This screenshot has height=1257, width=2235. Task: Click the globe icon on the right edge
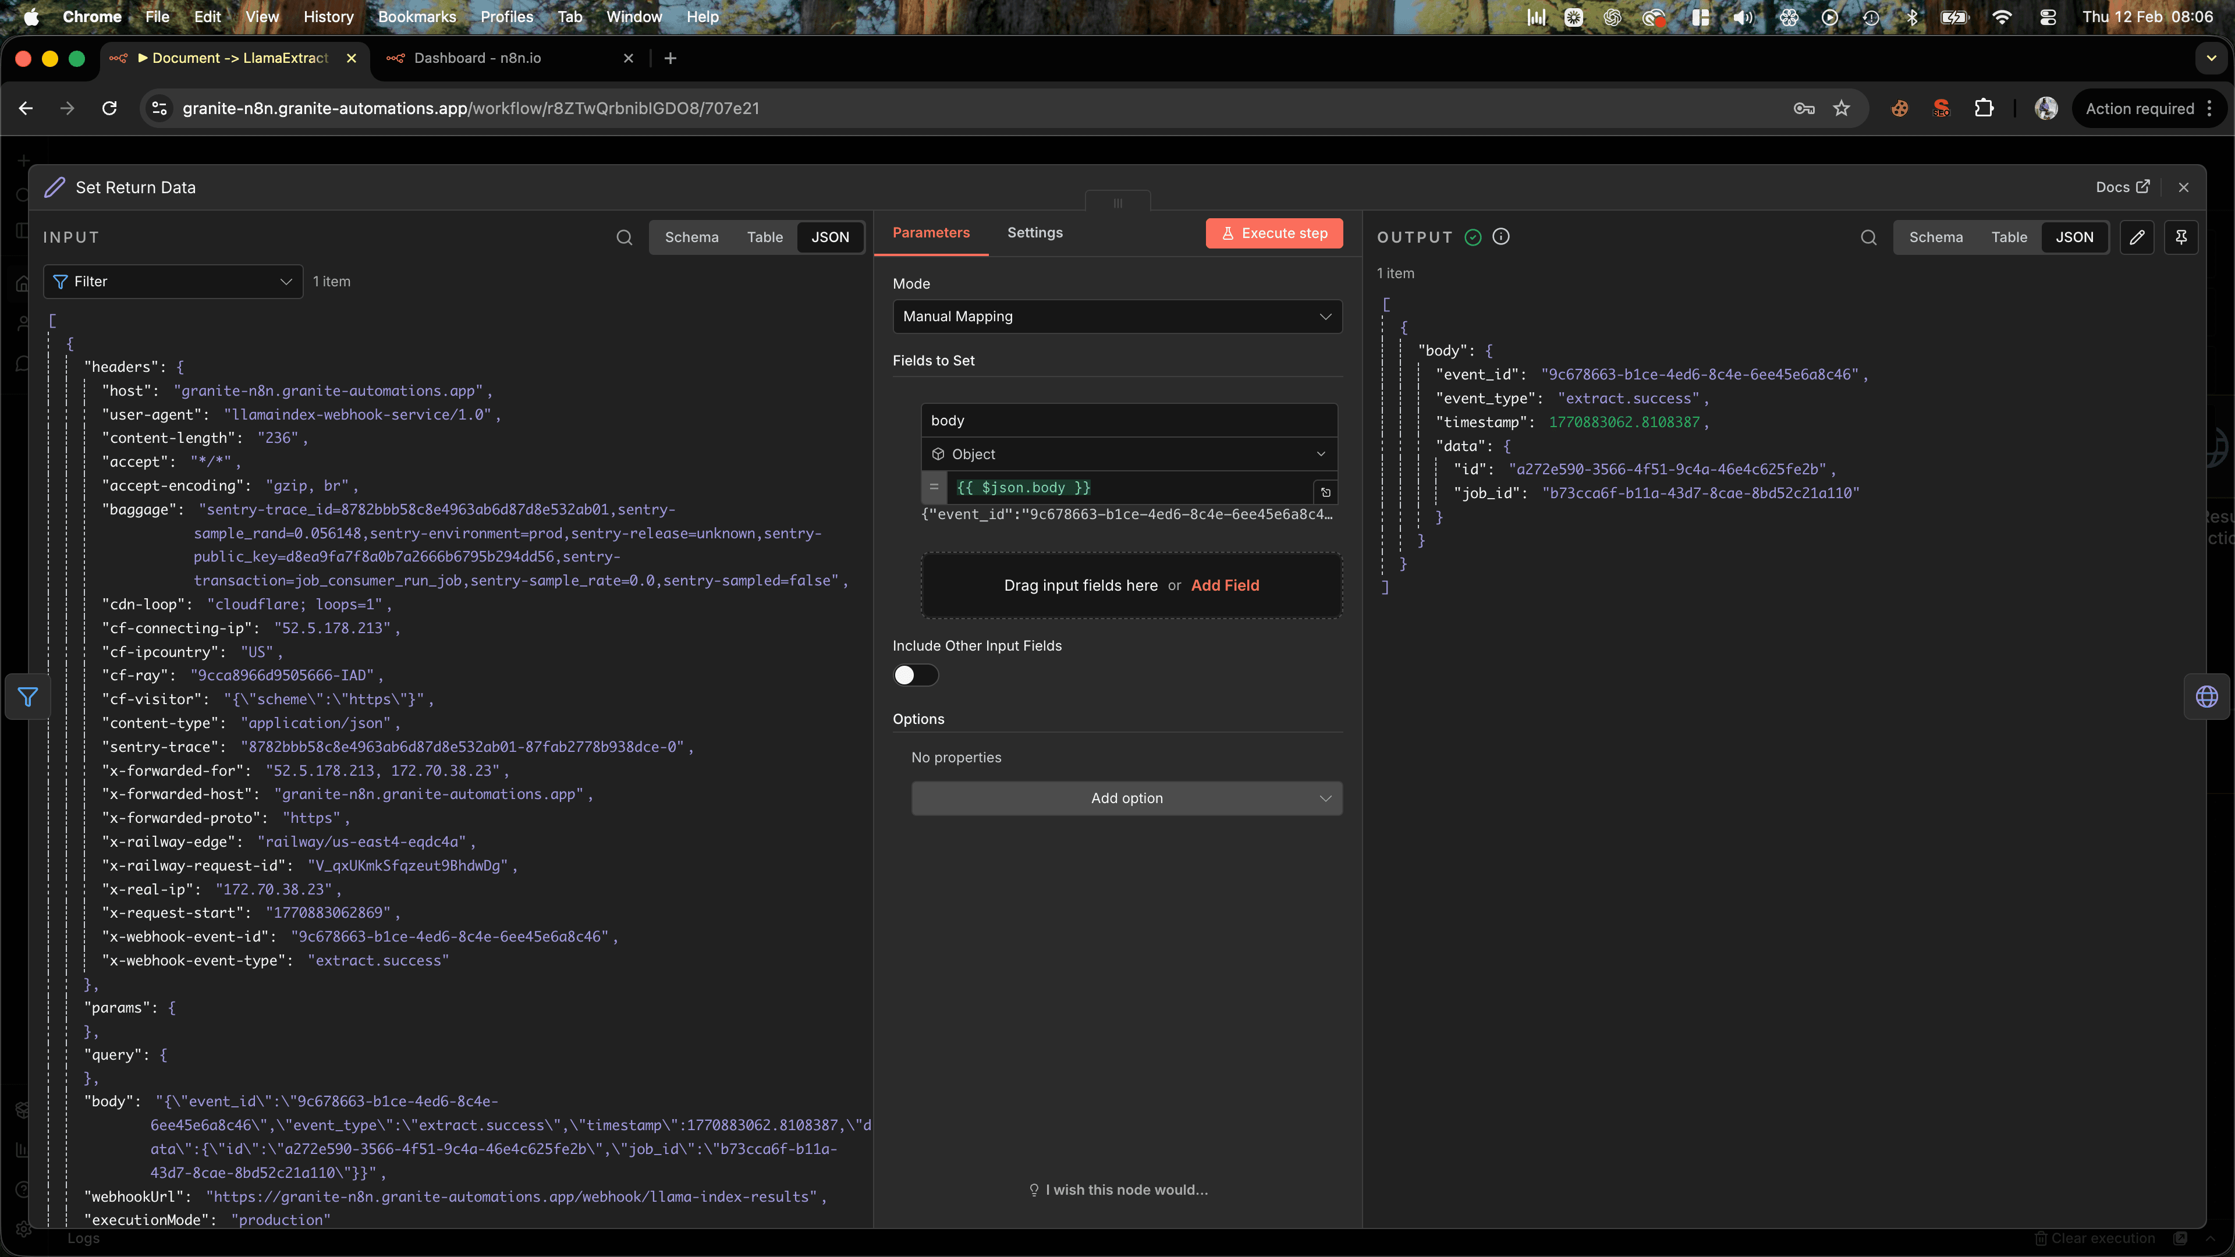tap(2206, 697)
